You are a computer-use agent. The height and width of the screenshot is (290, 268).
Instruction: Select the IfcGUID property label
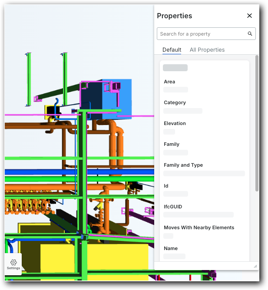(x=173, y=207)
